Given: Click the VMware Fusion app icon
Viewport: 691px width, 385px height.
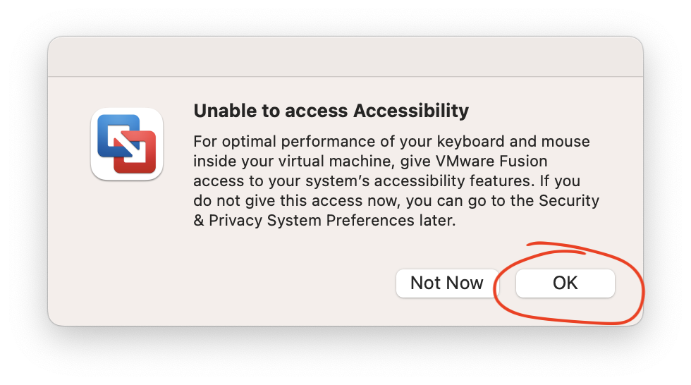Looking at the screenshot, I should click(127, 144).
